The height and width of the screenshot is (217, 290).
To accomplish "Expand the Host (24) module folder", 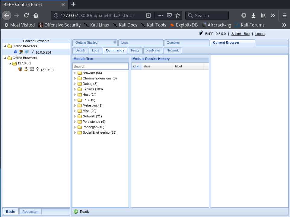I will coord(75,95).
